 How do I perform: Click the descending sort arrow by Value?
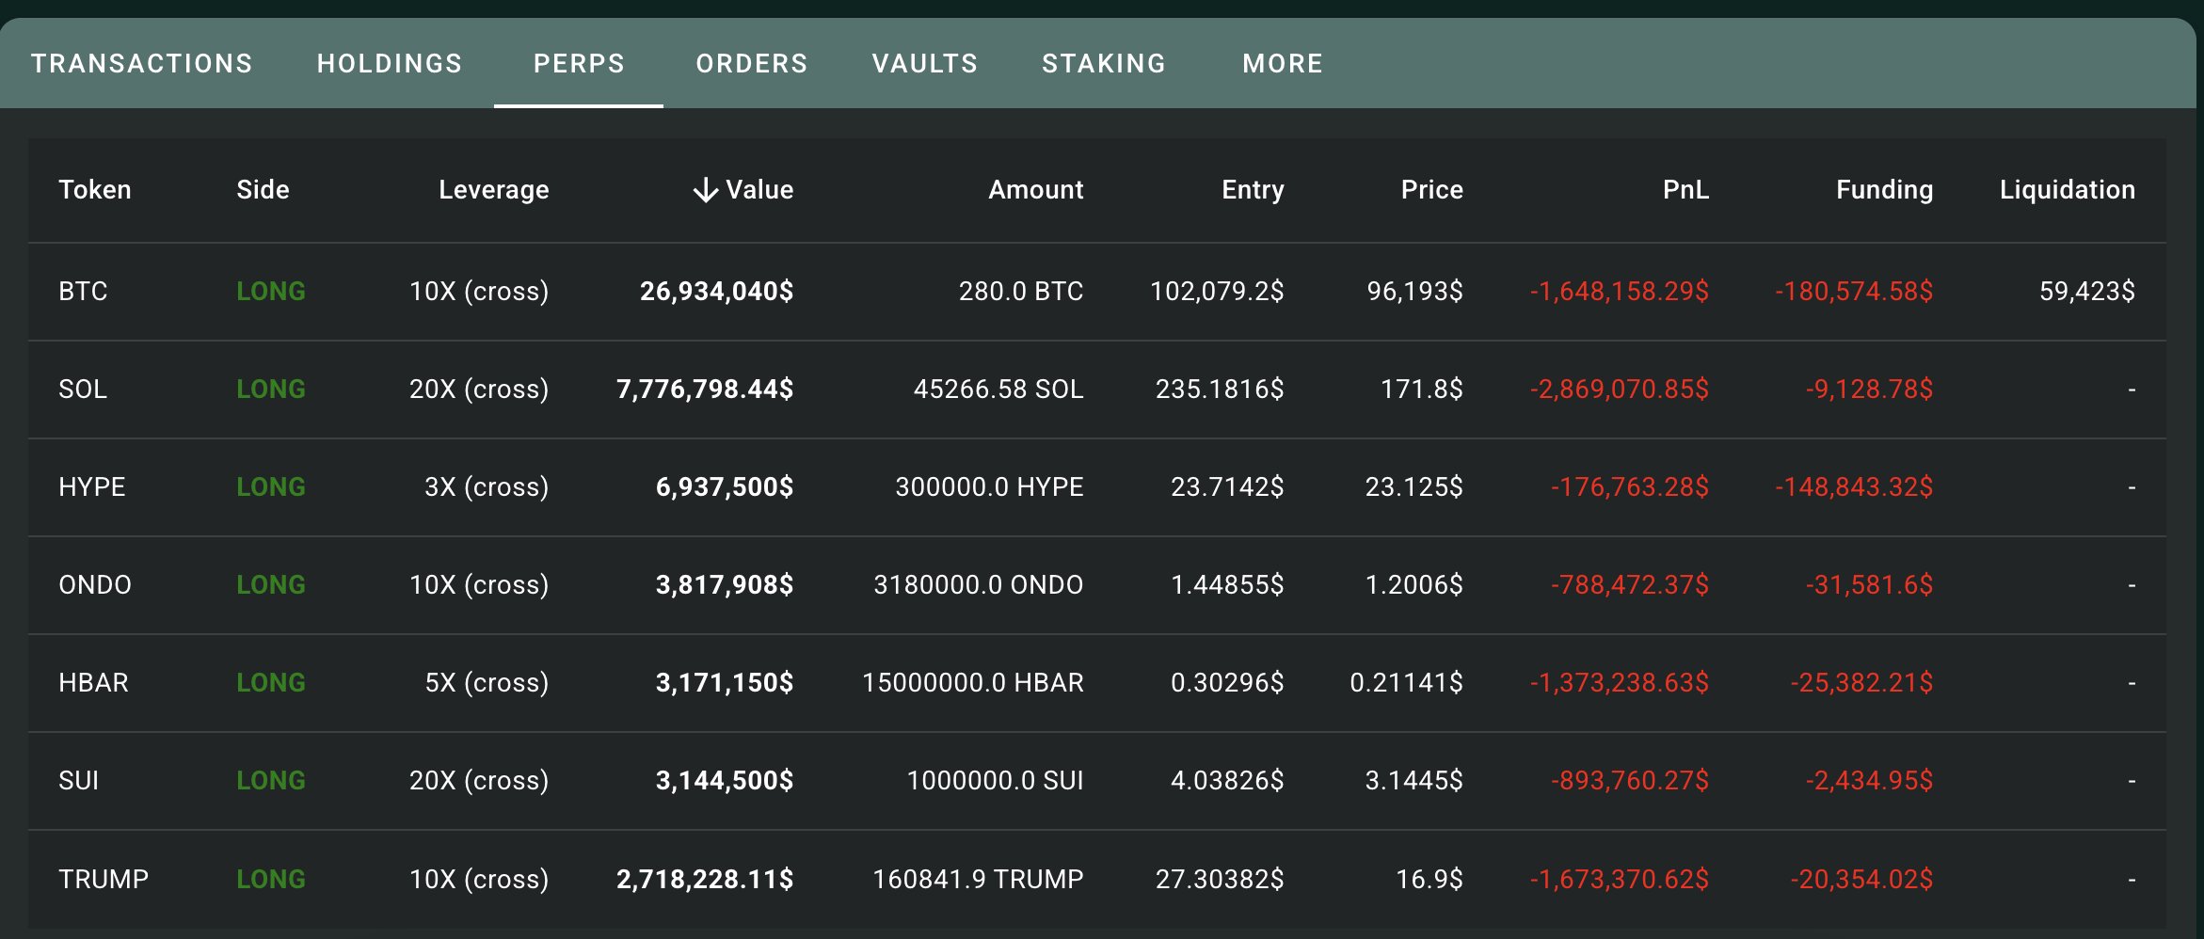pos(706,190)
